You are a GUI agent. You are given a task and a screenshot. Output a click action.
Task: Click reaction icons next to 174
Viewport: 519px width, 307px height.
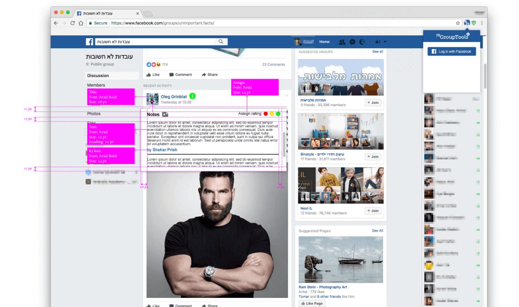153,65
